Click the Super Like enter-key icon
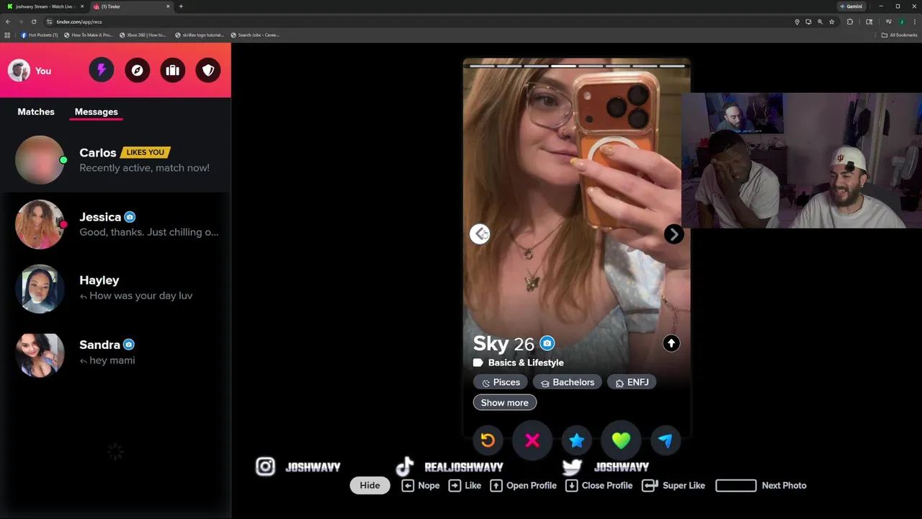Image resolution: width=922 pixels, height=519 pixels. [650, 485]
